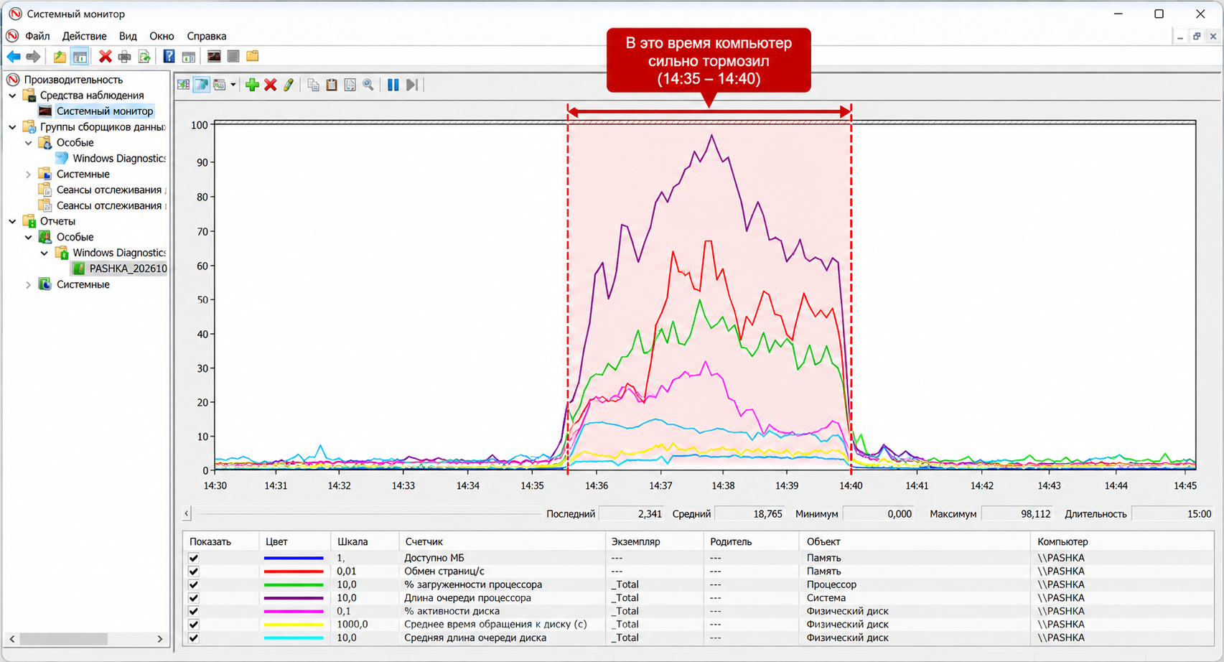
Task: Sort by the Шкала column header
Action: (365, 541)
